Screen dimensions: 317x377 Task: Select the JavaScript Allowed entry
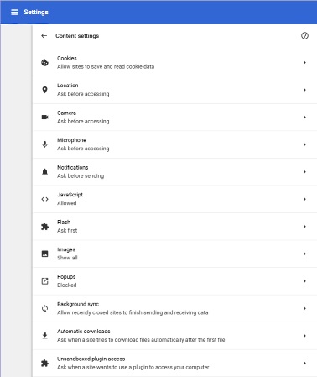pos(175,199)
